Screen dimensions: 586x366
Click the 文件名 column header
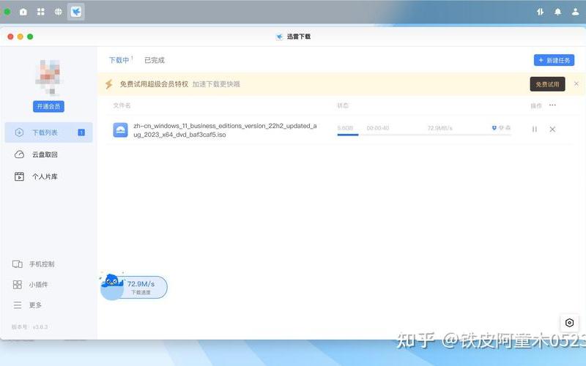click(122, 105)
